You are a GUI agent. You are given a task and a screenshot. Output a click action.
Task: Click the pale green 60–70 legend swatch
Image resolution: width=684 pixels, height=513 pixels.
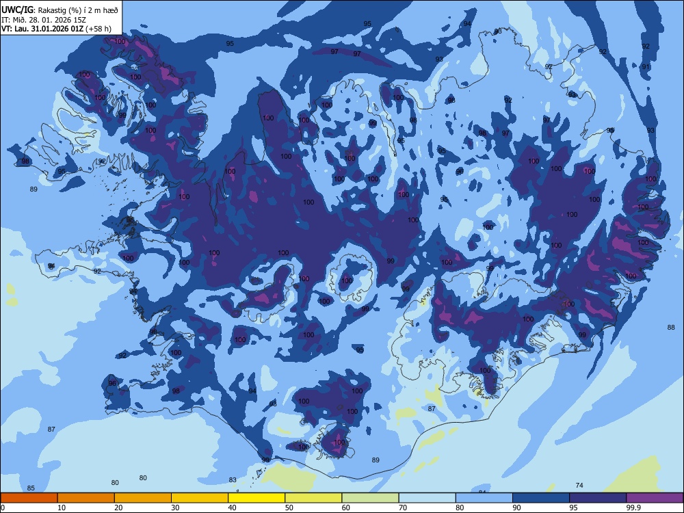pyautogui.click(x=370, y=498)
